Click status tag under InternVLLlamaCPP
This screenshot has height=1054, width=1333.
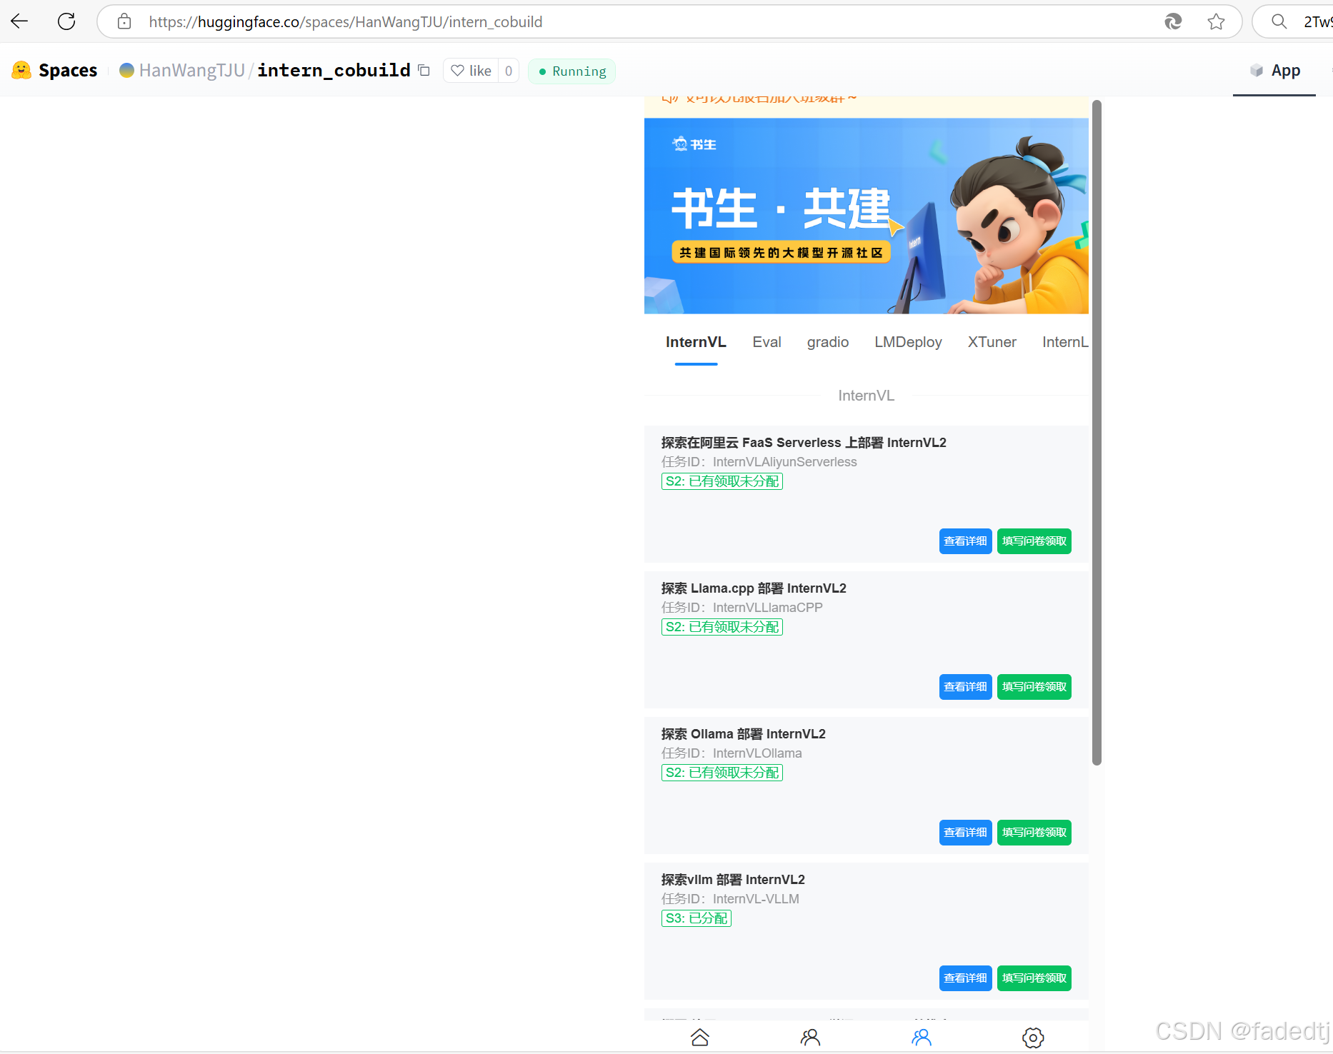click(x=722, y=627)
